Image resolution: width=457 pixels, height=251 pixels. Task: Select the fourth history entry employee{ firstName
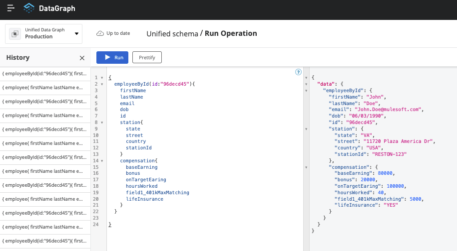45,116
